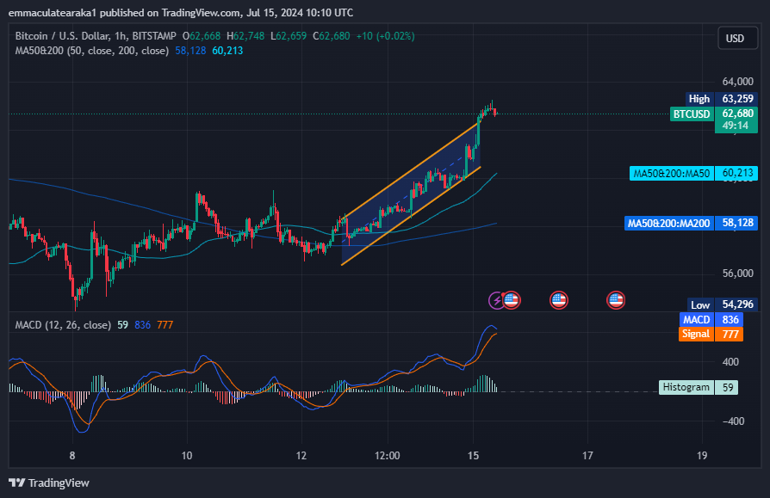The height and width of the screenshot is (498, 770).
Task: Click 12:00 on the time axis
Action: 388,455
